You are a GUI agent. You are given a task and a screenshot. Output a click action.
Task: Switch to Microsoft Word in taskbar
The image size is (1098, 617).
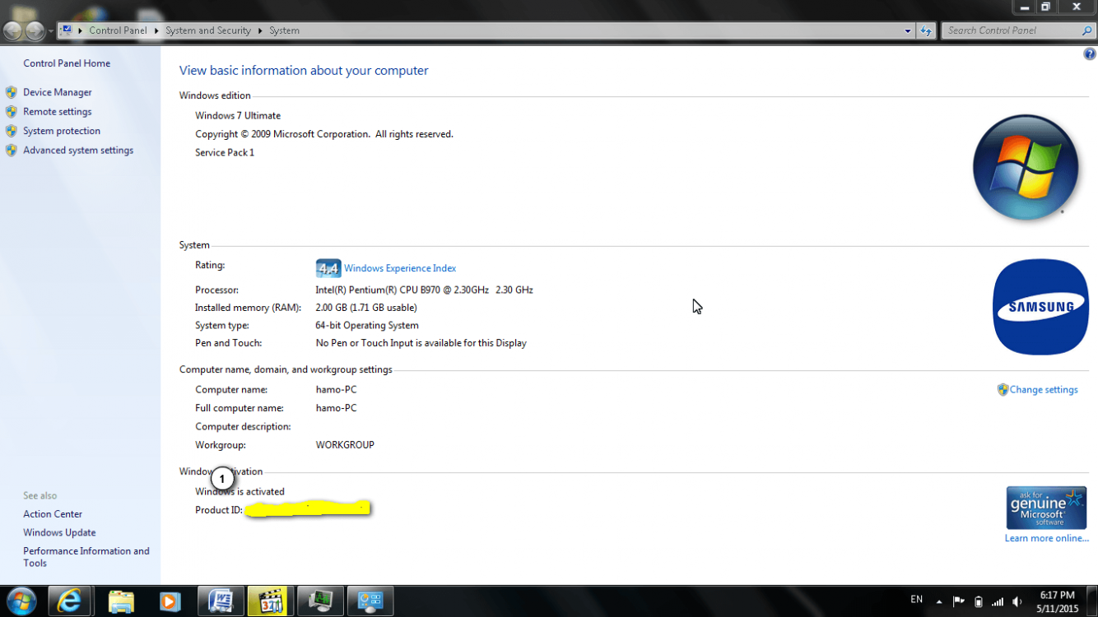[220, 601]
